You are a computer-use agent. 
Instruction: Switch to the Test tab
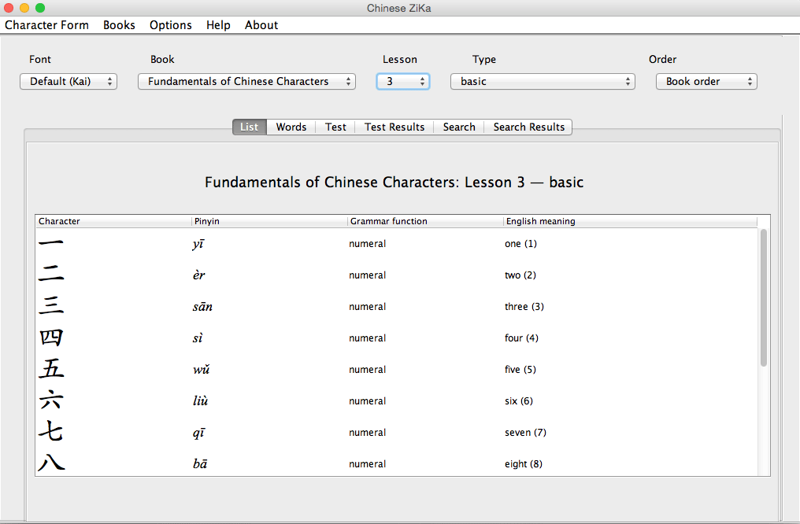click(x=335, y=127)
